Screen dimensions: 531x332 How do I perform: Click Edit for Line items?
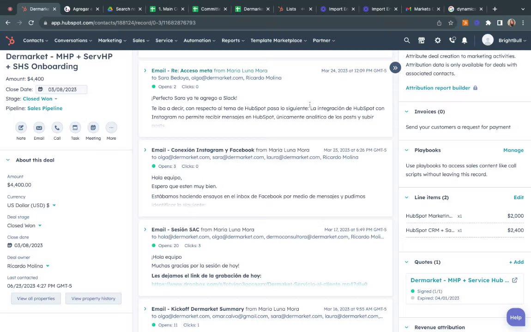(x=519, y=197)
